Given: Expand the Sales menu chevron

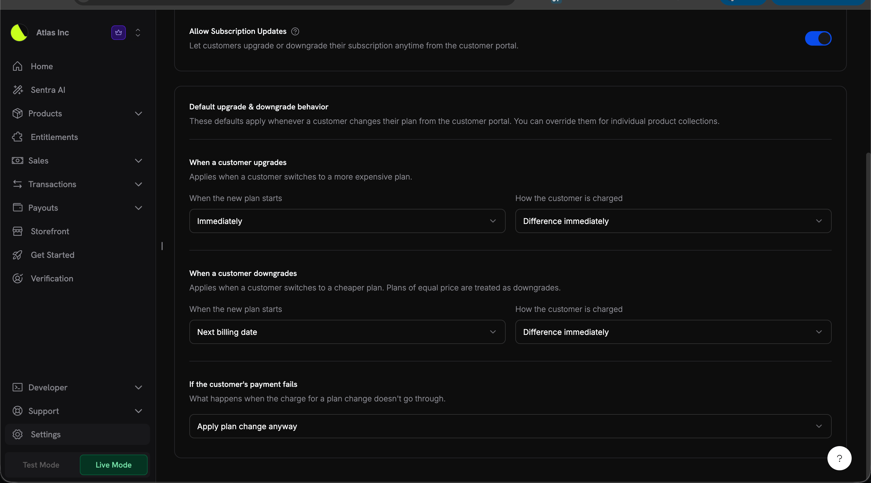Looking at the screenshot, I should pos(138,160).
